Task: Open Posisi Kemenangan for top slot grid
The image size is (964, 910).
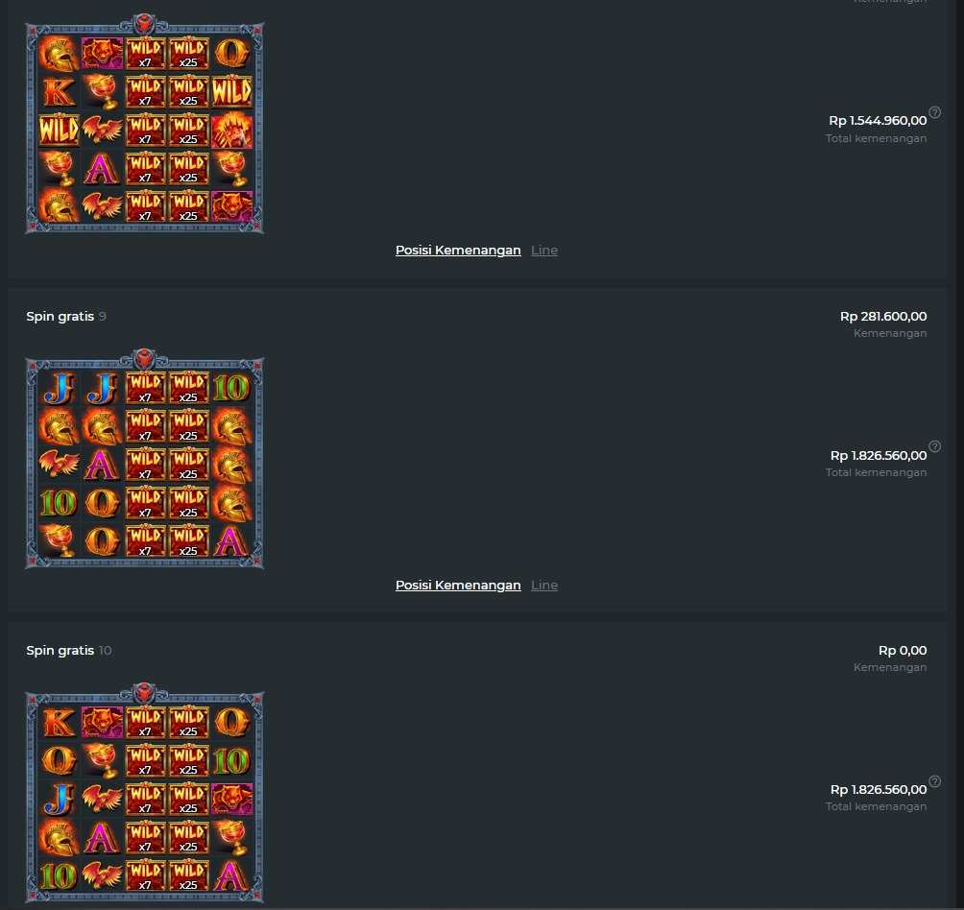Action: [458, 251]
